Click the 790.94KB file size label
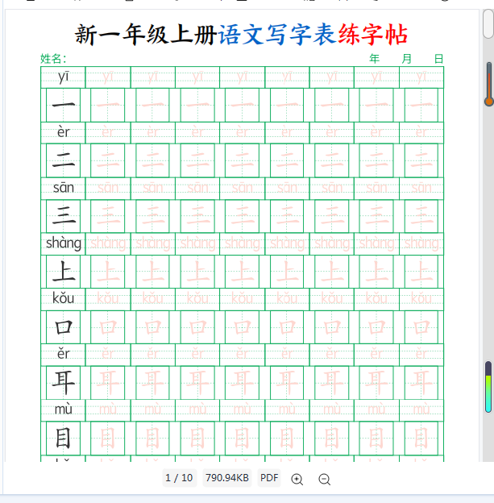 [x=227, y=478]
